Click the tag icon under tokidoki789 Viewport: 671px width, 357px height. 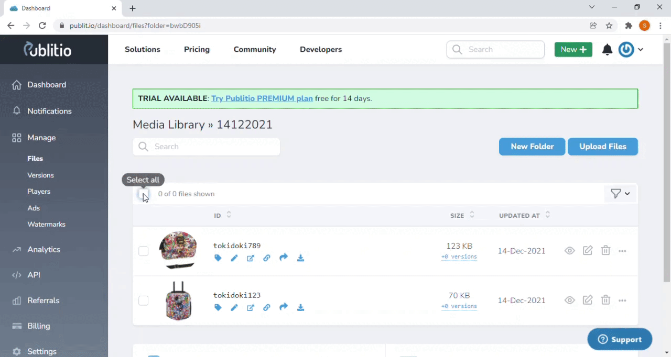218,258
